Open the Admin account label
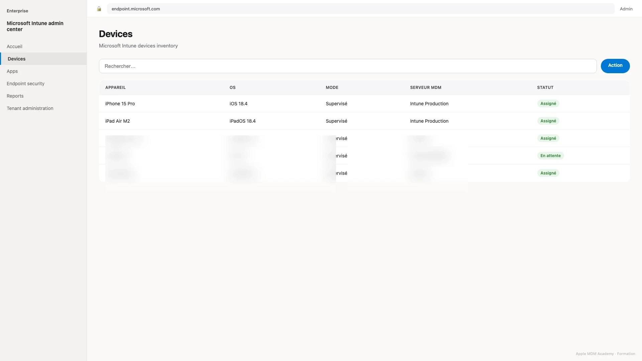Screen dimensions: 642x361 coord(626,9)
